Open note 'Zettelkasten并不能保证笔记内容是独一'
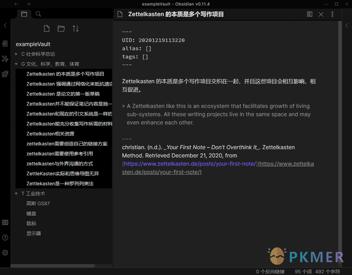Screen dimensions: 352x275 click(63, 104)
